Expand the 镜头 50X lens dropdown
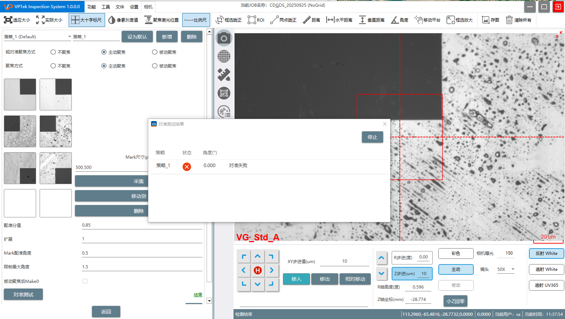 click(x=513, y=269)
